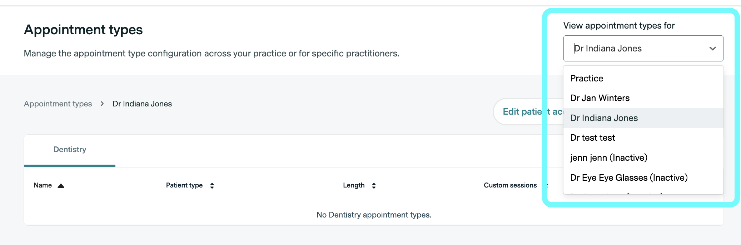Go to Appointment types breadcrumb link
Viewport: 741px width, 245px height.
58,104
